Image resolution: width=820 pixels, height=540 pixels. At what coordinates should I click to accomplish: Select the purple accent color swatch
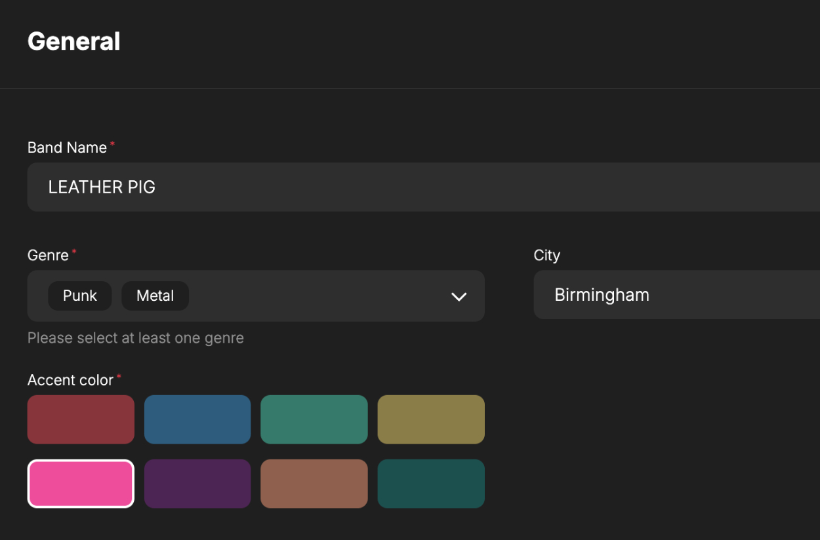(197, 484)
